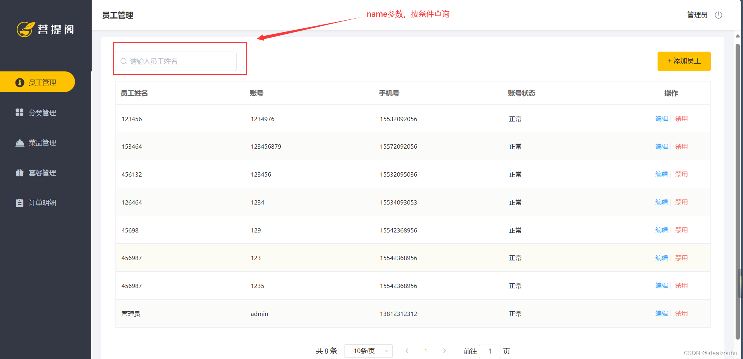Click the 员工管理 page title
743x359 pixels.
tap(118, 15)
